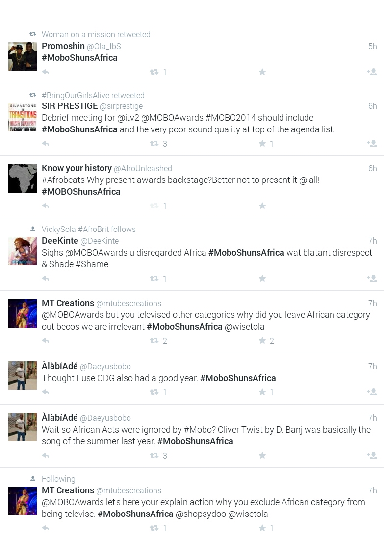
Task: Open DeeKinte's avatar image
Action: tap(23, 251)
